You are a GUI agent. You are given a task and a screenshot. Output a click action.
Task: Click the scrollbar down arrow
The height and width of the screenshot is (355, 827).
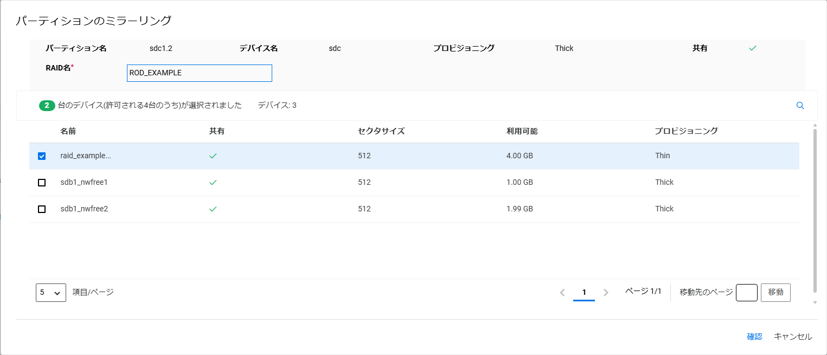[x=815, y=302]
